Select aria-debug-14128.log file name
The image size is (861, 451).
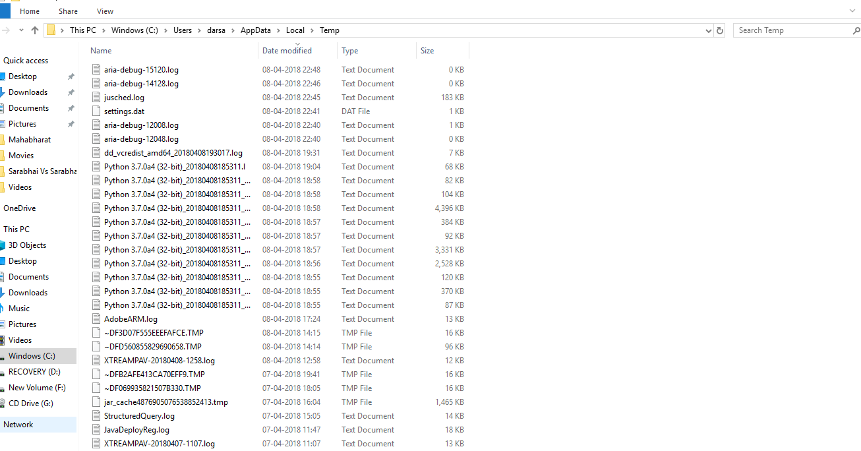tap(141, 84)
